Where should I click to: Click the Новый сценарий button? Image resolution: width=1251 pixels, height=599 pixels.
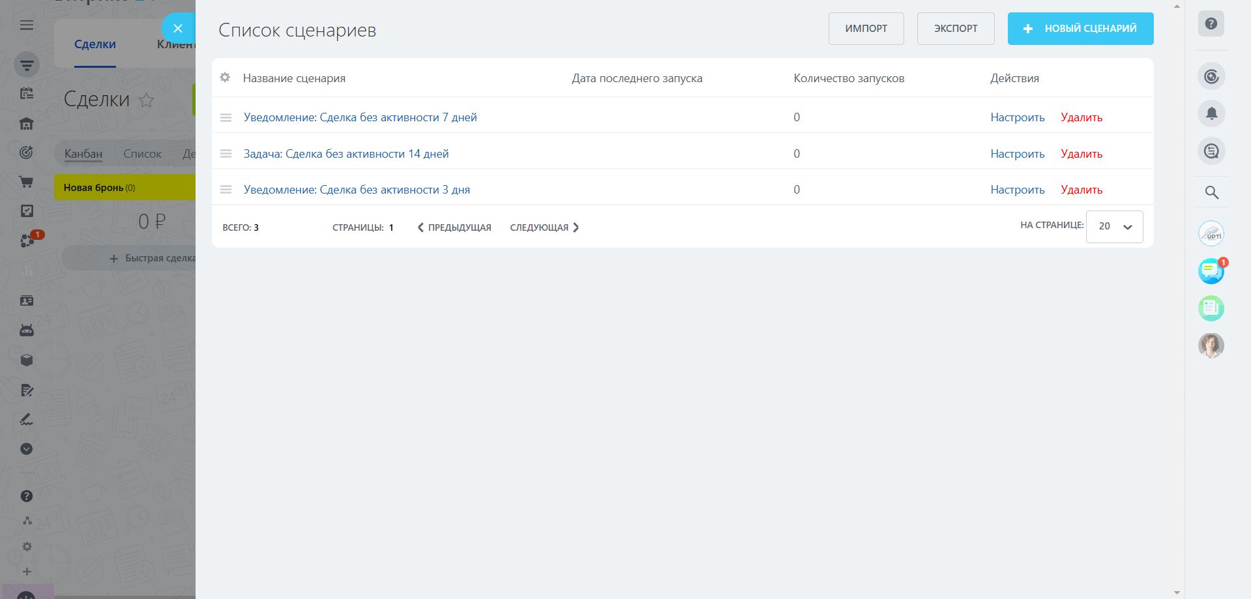pos(1080,29)
